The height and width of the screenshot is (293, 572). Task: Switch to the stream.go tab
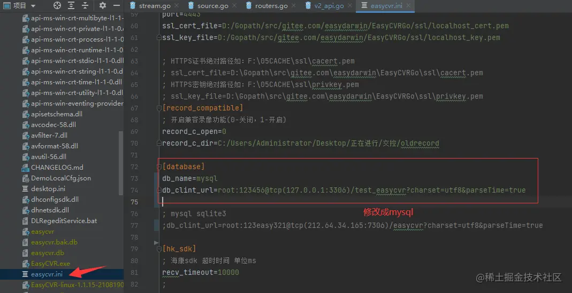(x=155, y=6)
